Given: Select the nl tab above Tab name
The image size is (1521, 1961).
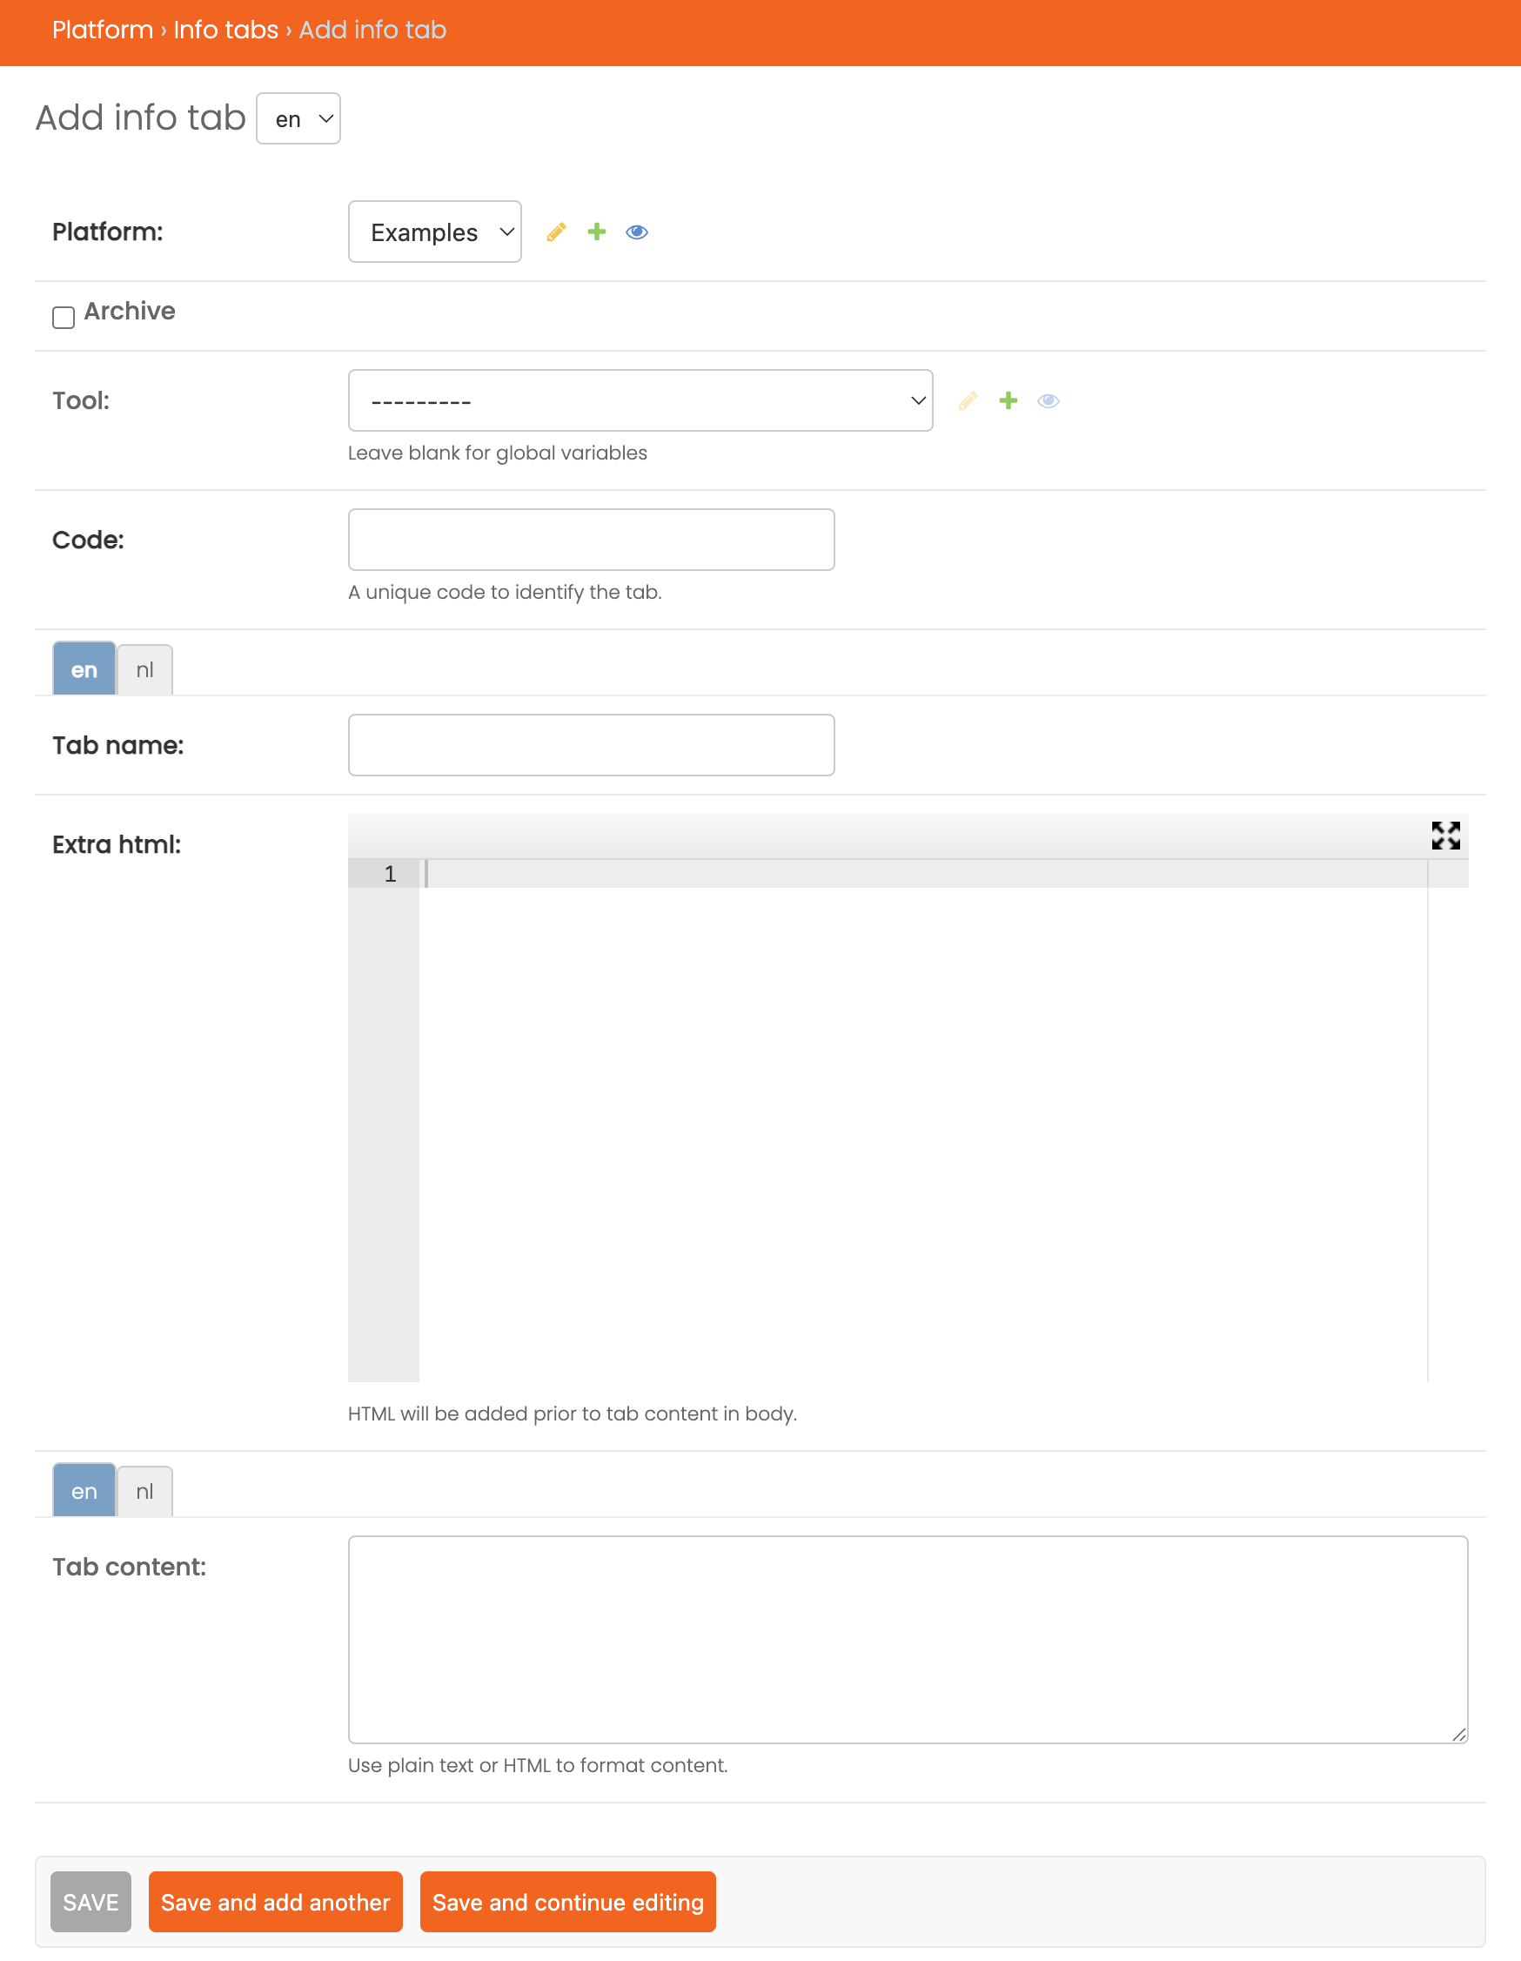Looking at the screenshot, I should (144, 670).
